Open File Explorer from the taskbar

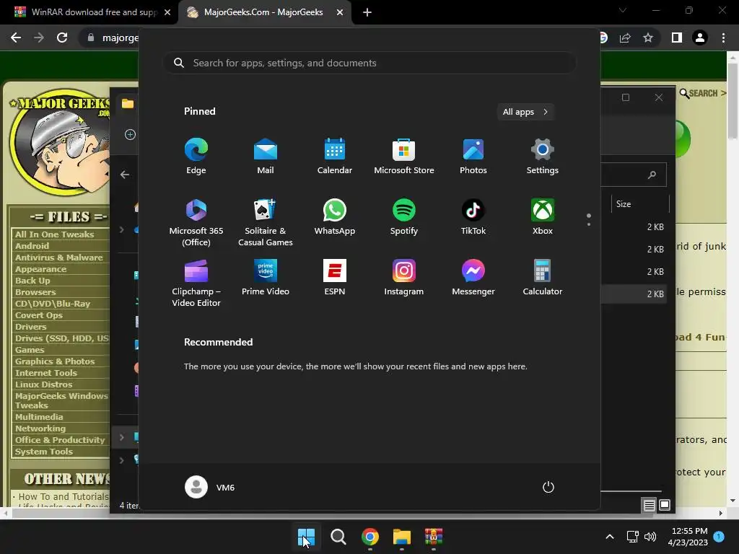click(402, 537)
